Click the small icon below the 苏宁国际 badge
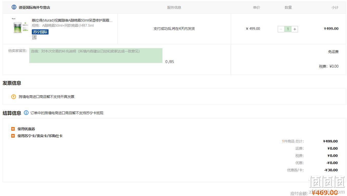The width and height of the screenshot is (347, 196). point(34,37)
